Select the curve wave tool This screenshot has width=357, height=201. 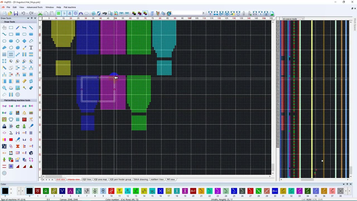pos(4,34)
